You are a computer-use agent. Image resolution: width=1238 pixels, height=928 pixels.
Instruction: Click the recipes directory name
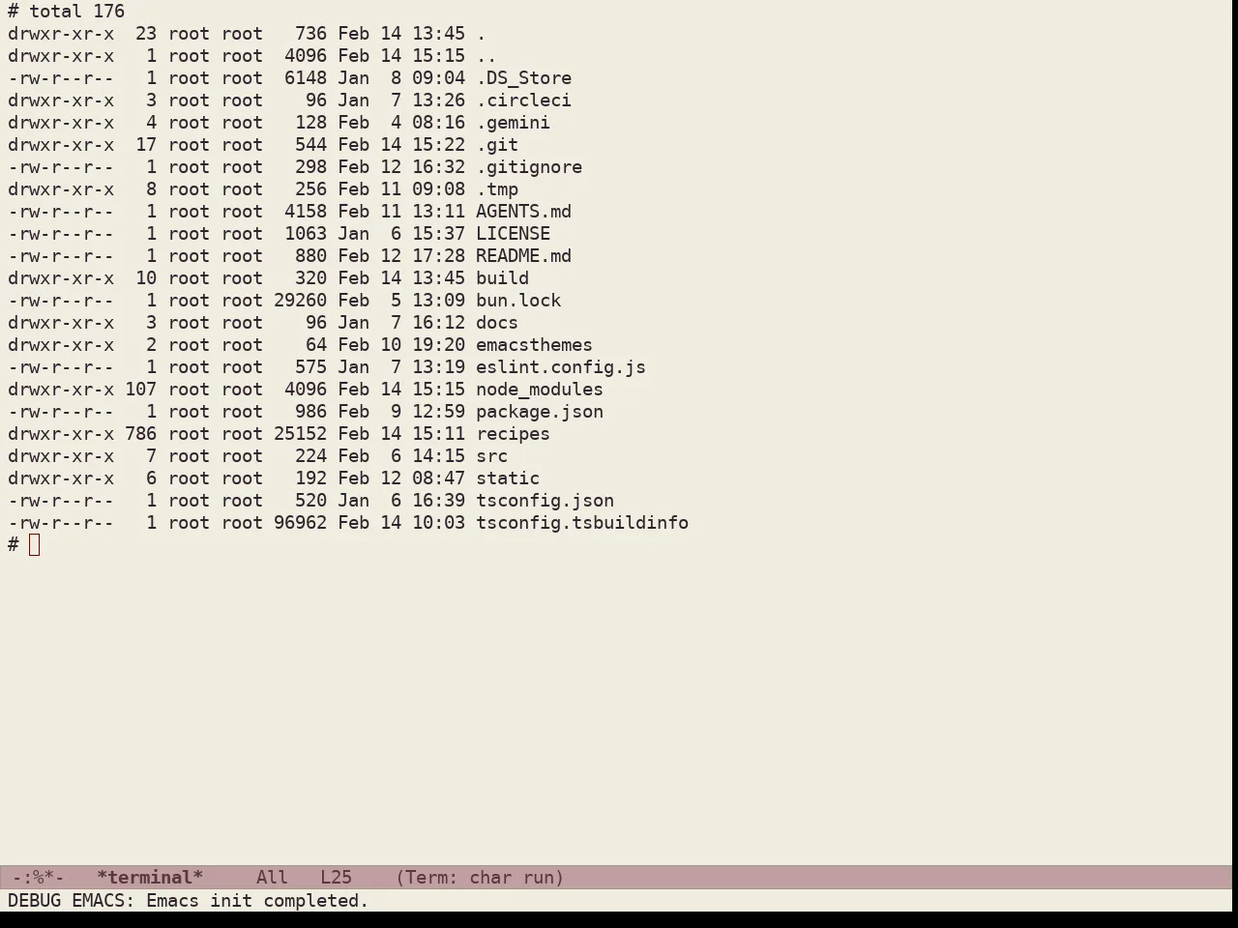point(513,434)
